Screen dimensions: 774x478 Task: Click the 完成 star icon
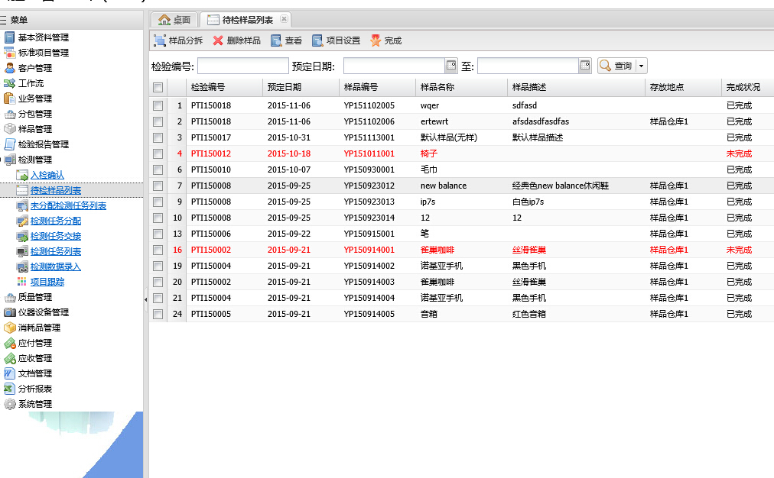[376, 40]
